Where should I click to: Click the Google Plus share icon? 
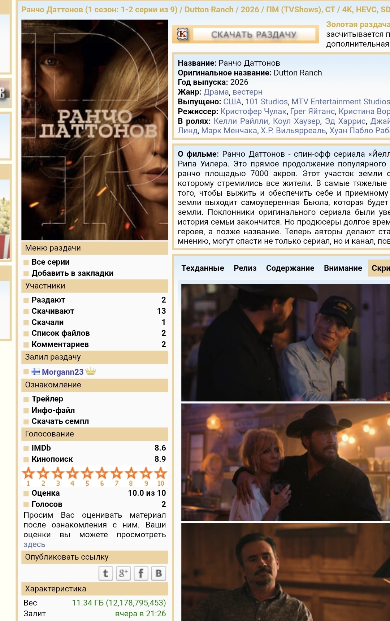[123, 573]
